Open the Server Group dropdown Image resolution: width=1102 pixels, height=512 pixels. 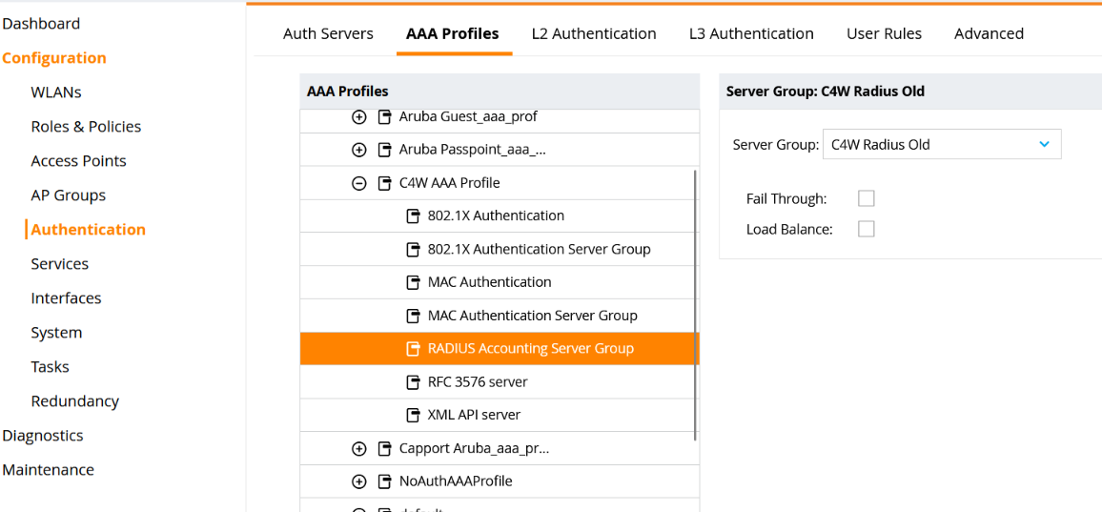coord(941,145)
